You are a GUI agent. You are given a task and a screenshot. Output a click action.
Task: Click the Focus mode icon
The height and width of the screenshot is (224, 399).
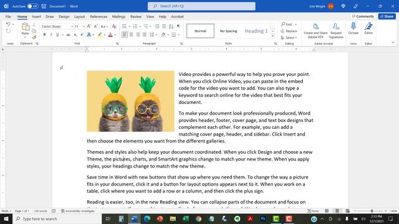pyautogui.click(x=313, y=211)
